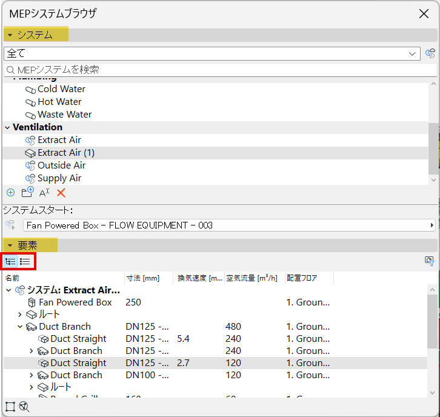Click the ventilation fan icon beside 全て dropdown
Screen dimensions: 440x417
(430, 53)
